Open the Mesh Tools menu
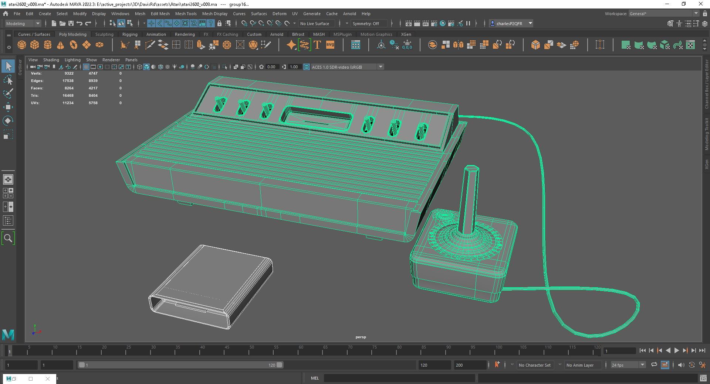The image size is (710, 384). [186, 14]
